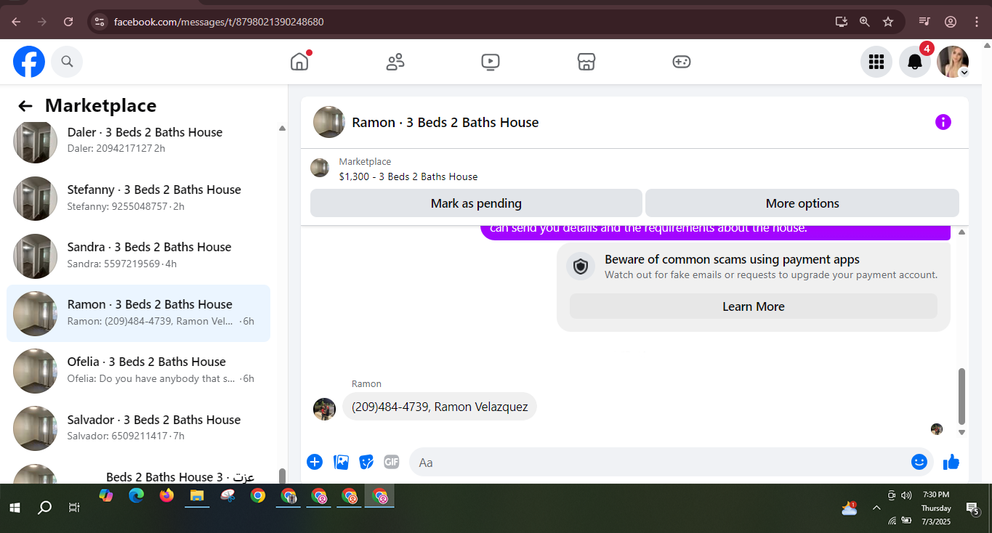Launch Microsoft Edge from taskbar
This screenshot has height=533, width=992.
[x=137, y=496]
